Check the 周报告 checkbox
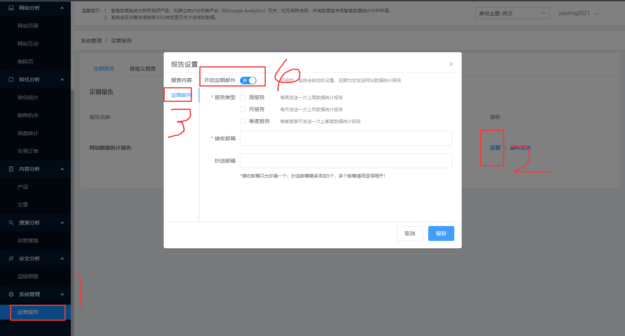The height and width of the screenshot is (336, 625). click(x=242, y=97)
